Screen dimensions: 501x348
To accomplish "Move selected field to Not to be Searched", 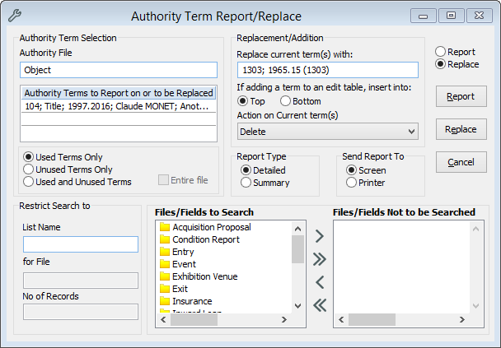I will (319, 236).
